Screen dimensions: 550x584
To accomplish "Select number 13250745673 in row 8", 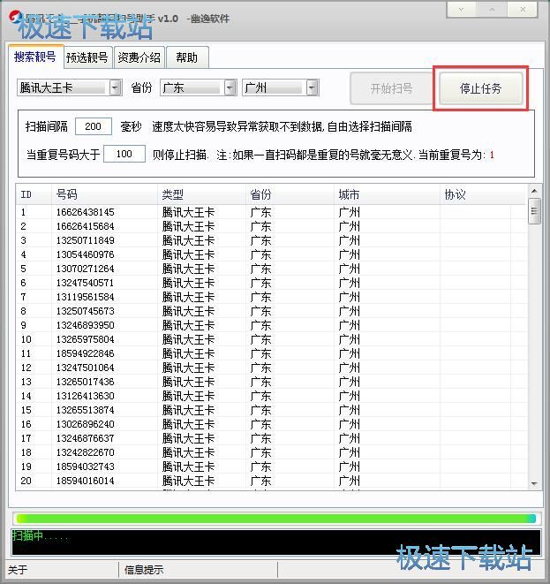I will point(86,311).
